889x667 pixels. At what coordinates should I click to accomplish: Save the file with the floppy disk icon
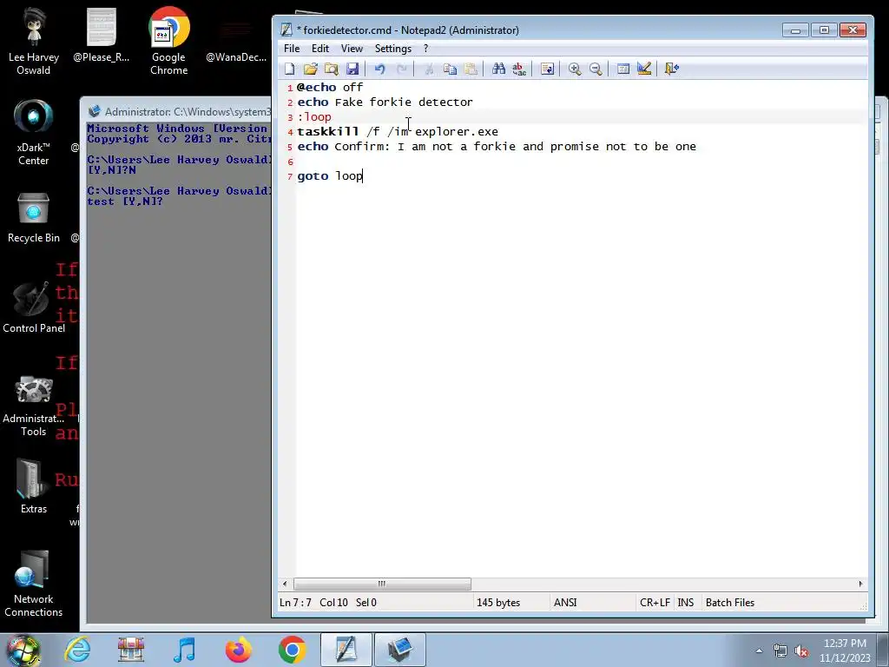(352, 69)
